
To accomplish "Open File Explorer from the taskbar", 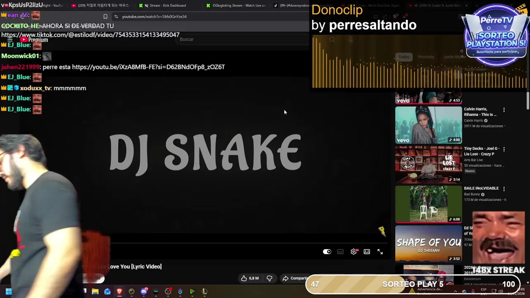I will [x=95, y=291].
